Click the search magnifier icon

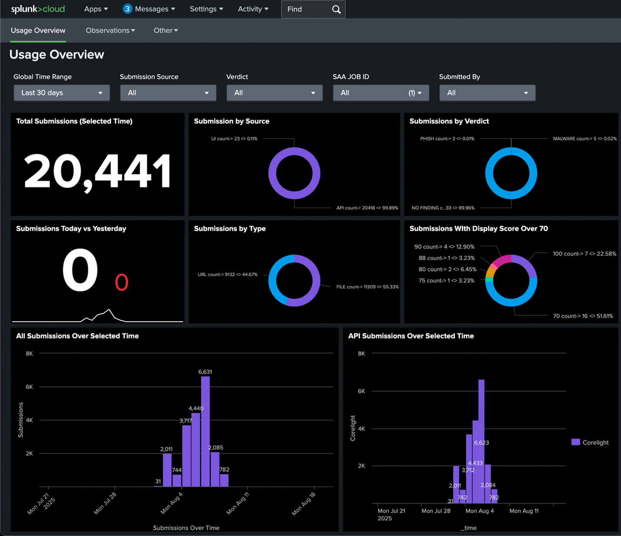click(336, 10)
